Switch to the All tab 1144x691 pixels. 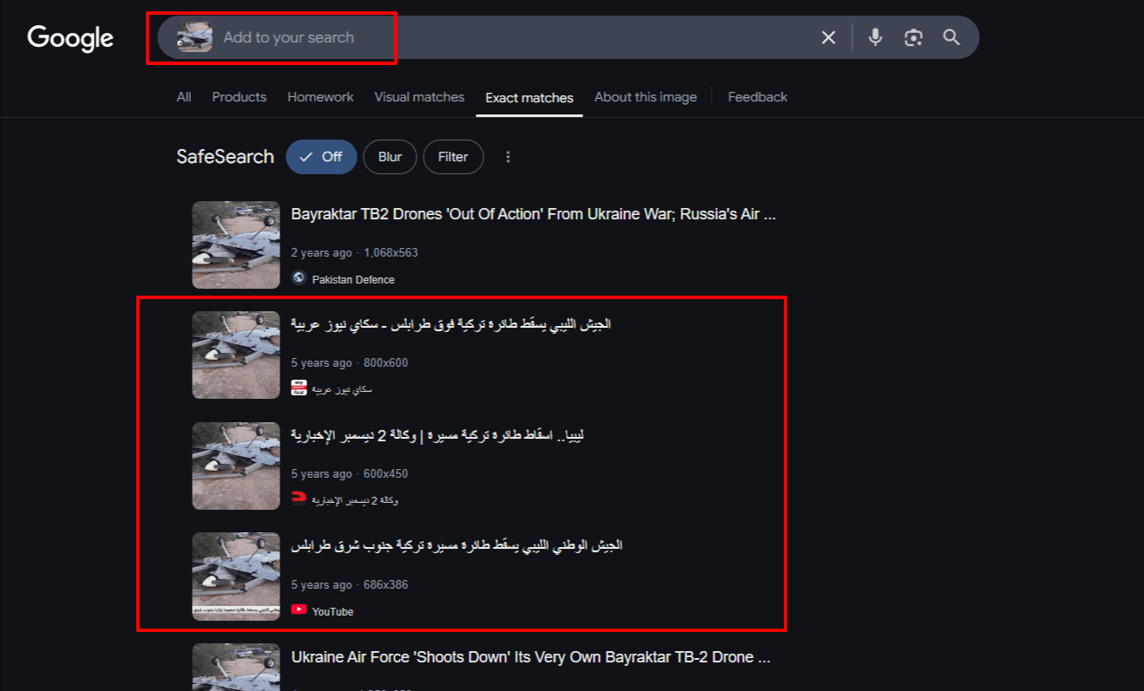[184, 97]
